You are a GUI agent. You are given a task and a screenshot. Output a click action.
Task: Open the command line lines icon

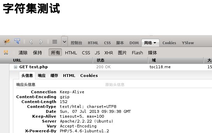pos(55,42)
